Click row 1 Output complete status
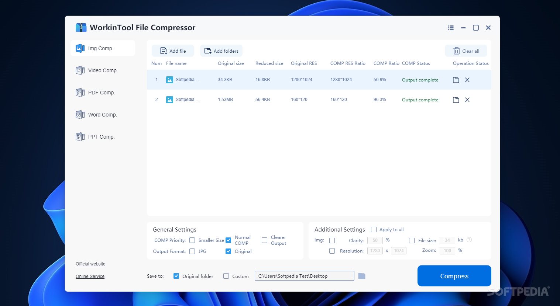This screenshot has height=306, width=560. pos(420,80)
